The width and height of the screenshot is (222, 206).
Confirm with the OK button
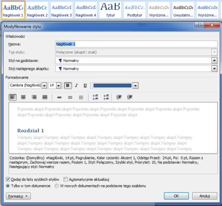pyautogui.click(x=176, y=196)
